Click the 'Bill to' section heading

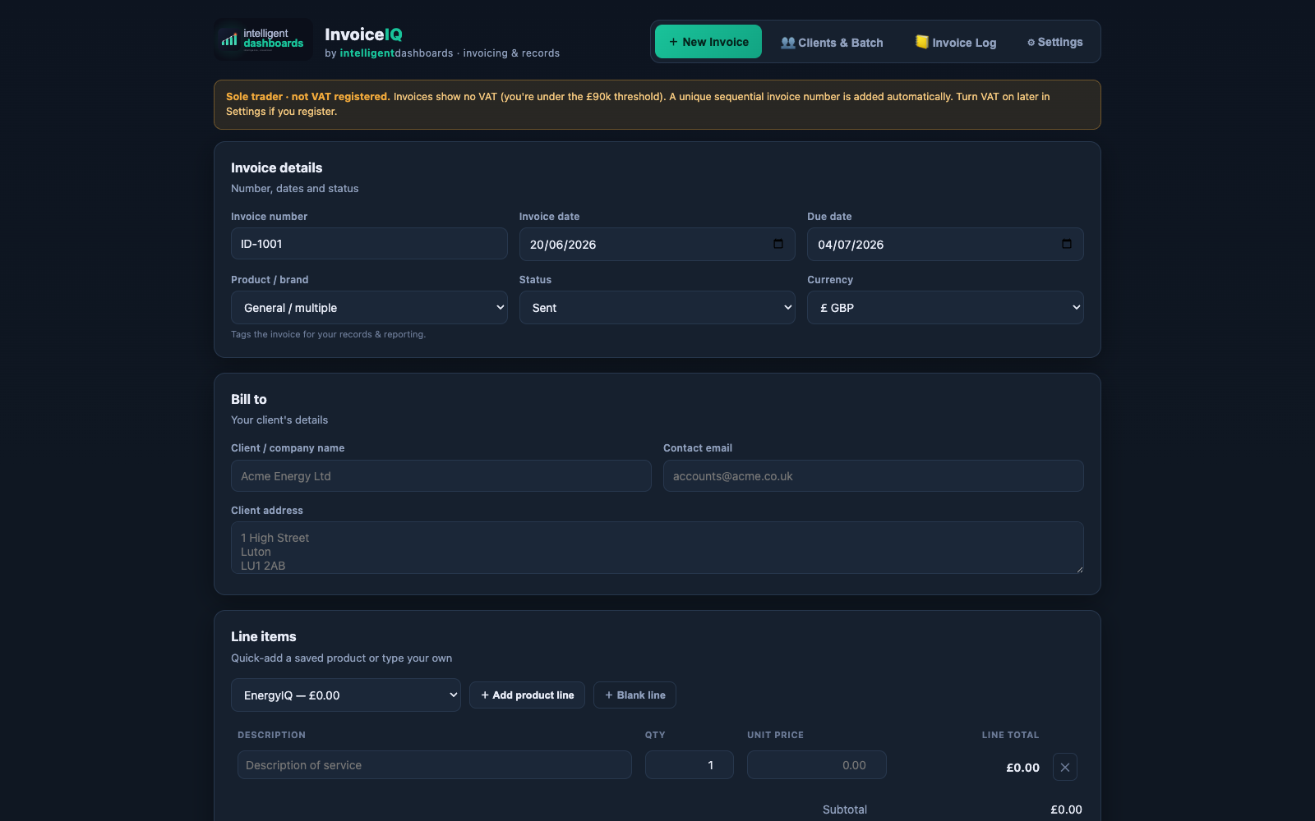click(248, 399)
